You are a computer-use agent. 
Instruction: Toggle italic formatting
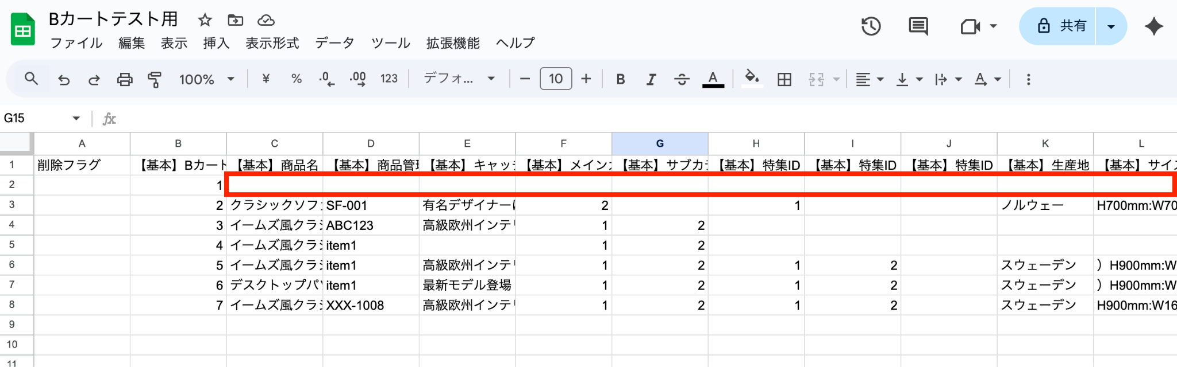click(651, 79)
